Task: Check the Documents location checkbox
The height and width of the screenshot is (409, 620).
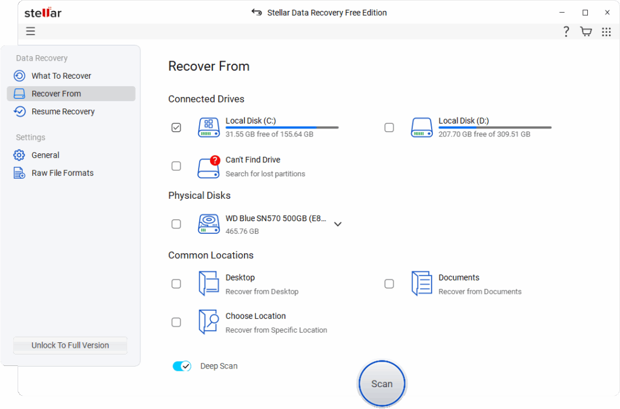Action: [x=389, y=284]
